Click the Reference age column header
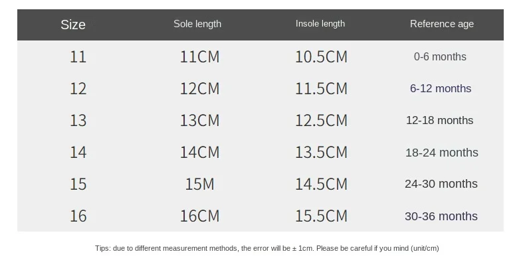The width and height of the screenshot is (525, 272). [x=442, y=24]
